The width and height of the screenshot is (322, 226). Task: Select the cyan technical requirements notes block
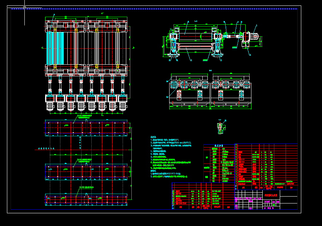pyautogui.click(x=171, y=157)
